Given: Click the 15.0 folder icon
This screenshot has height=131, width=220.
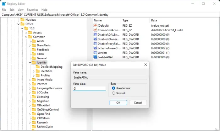Looking at the screenshot, I should click(x=26, y=28).
